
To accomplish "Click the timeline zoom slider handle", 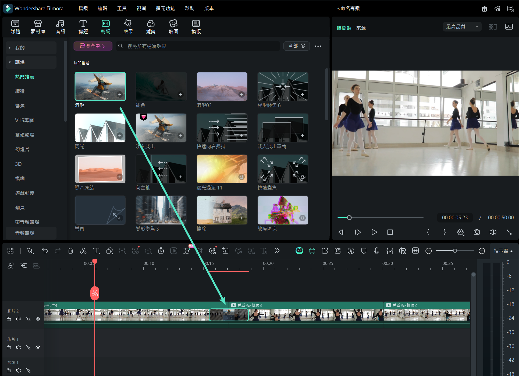I will tap(455, 251).
